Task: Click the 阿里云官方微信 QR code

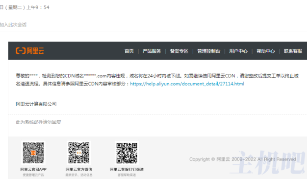Action: [x=78, y=153]
